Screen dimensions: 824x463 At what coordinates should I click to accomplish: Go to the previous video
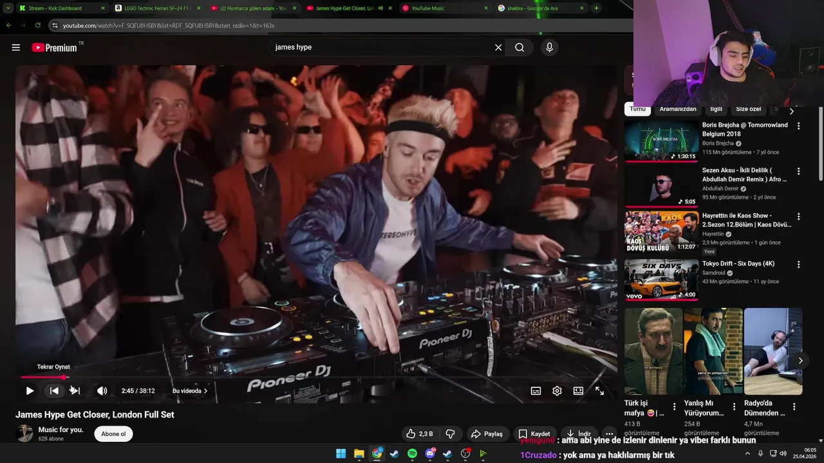click(54, 391)
